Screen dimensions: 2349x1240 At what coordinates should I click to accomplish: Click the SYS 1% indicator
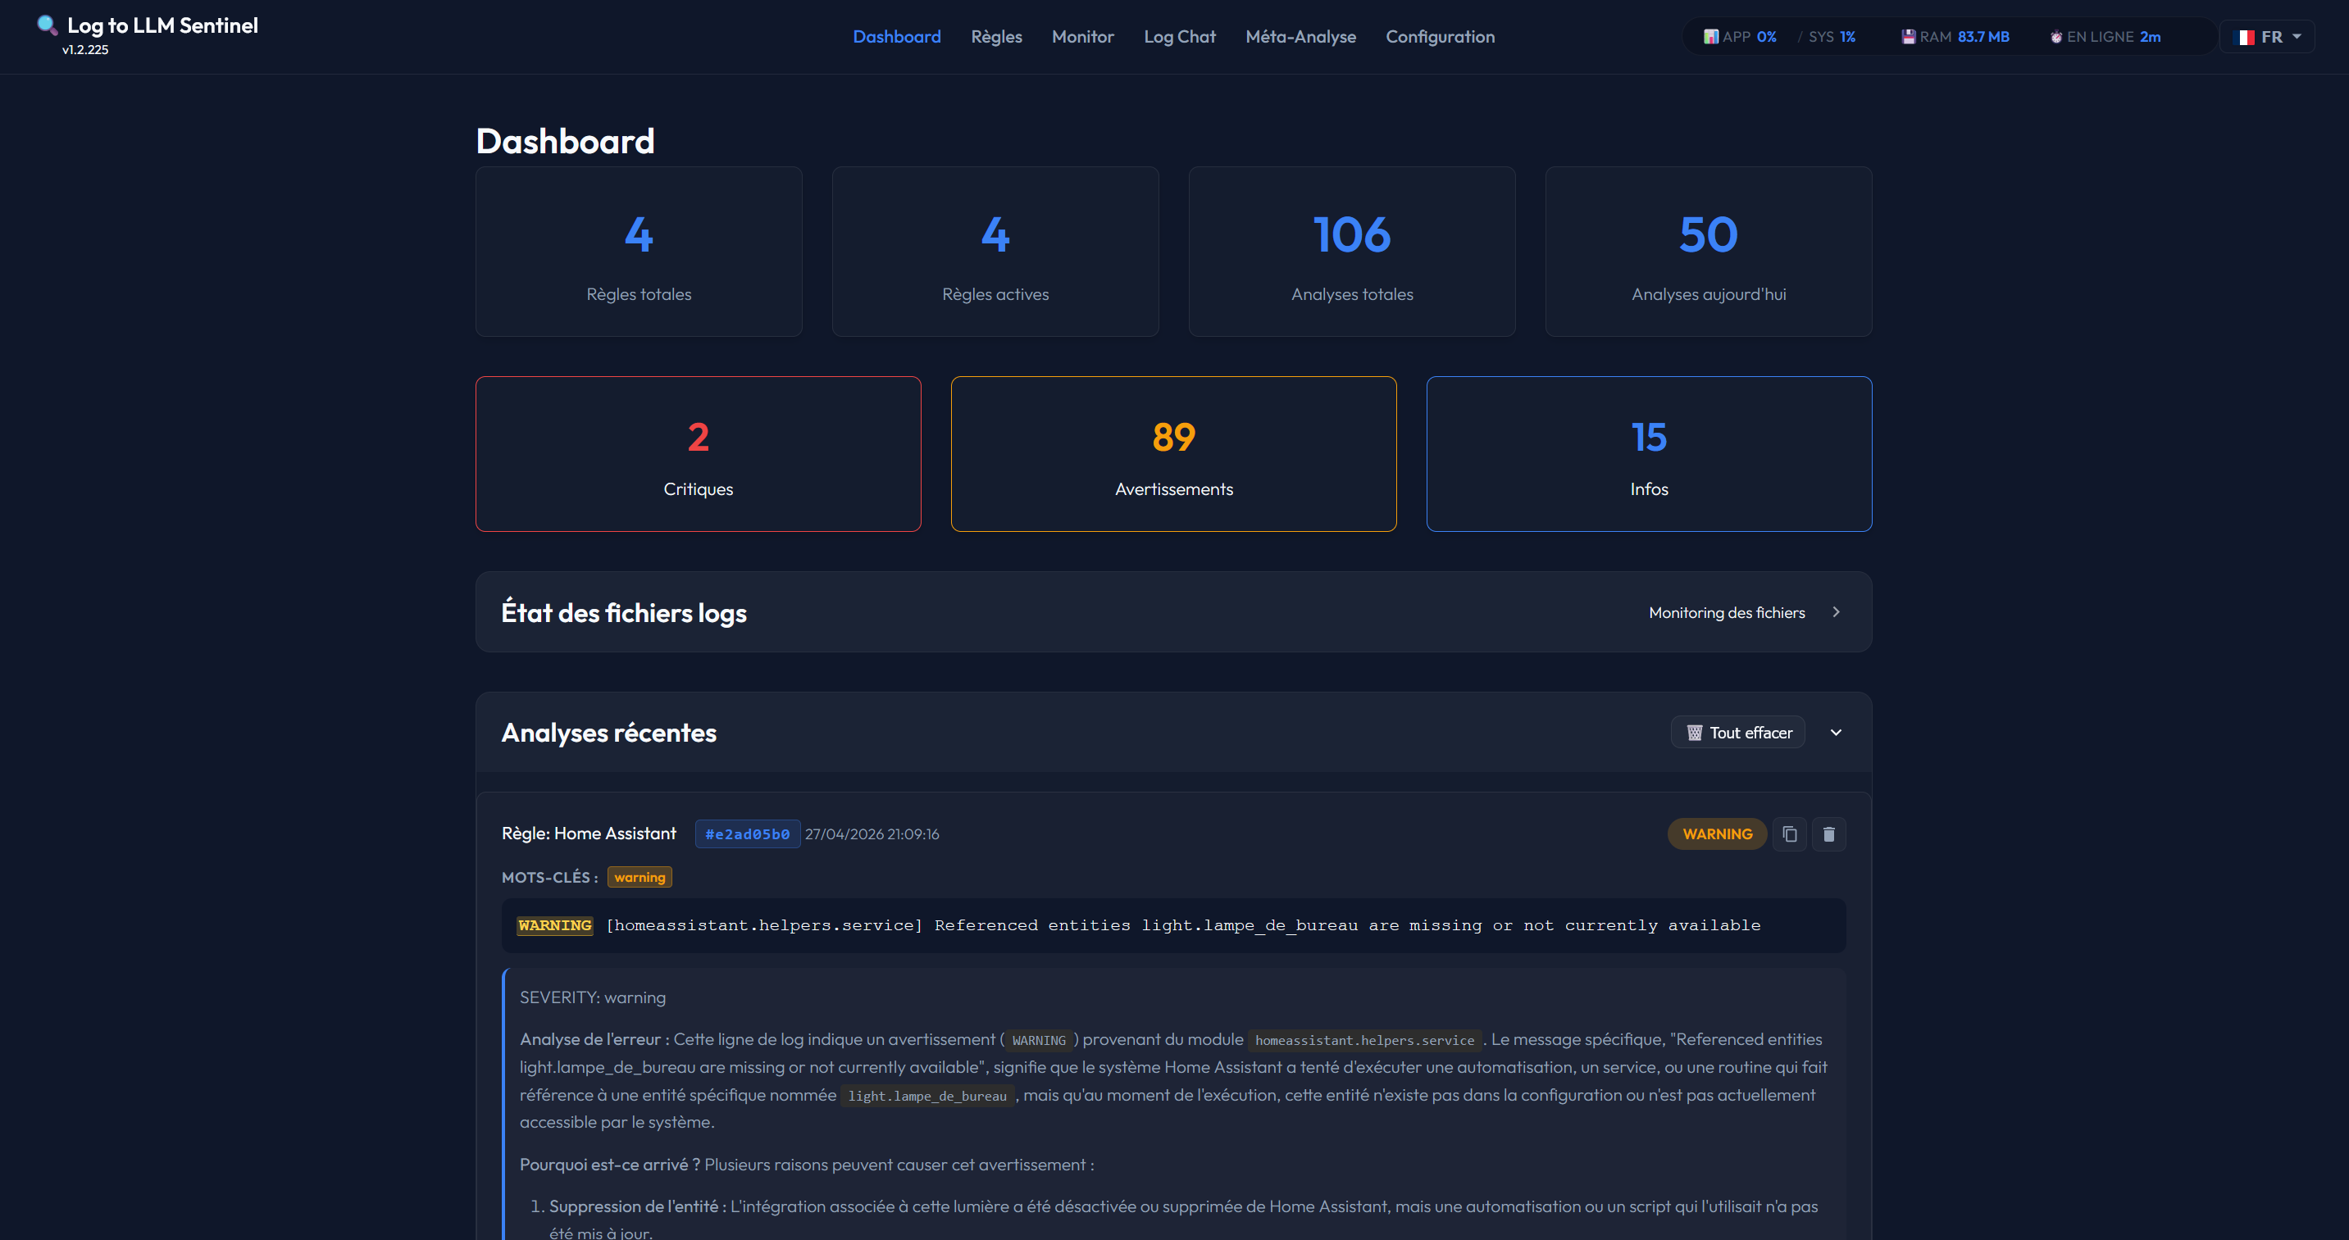[x=1831, y=36]
